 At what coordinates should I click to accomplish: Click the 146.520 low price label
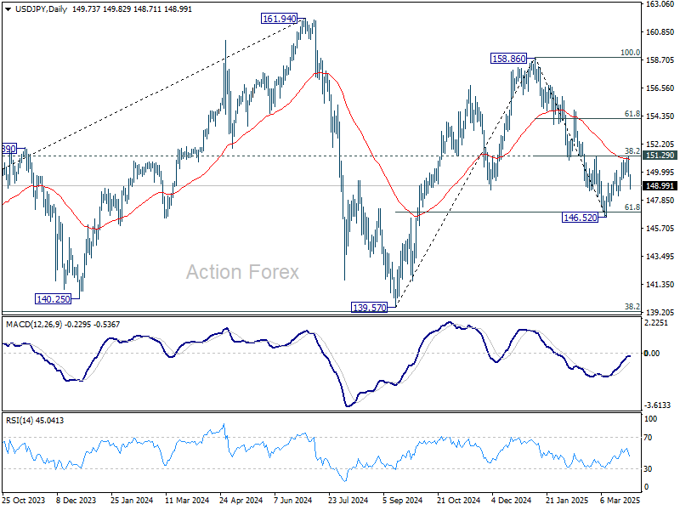pos(580,218)
